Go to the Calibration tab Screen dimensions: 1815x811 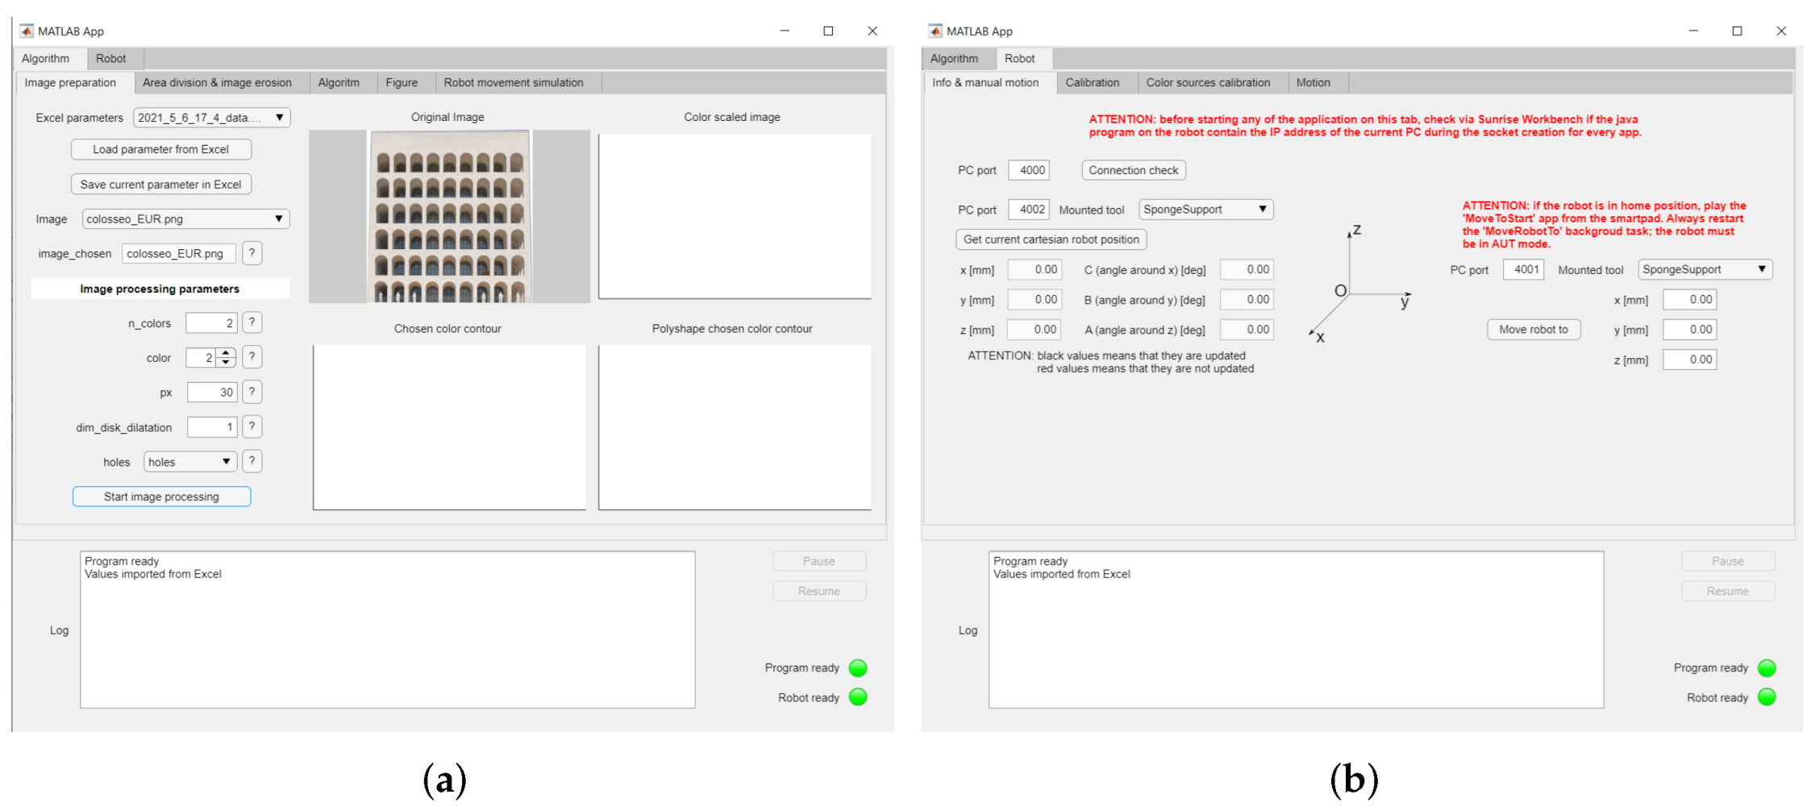click(1092, 82)
